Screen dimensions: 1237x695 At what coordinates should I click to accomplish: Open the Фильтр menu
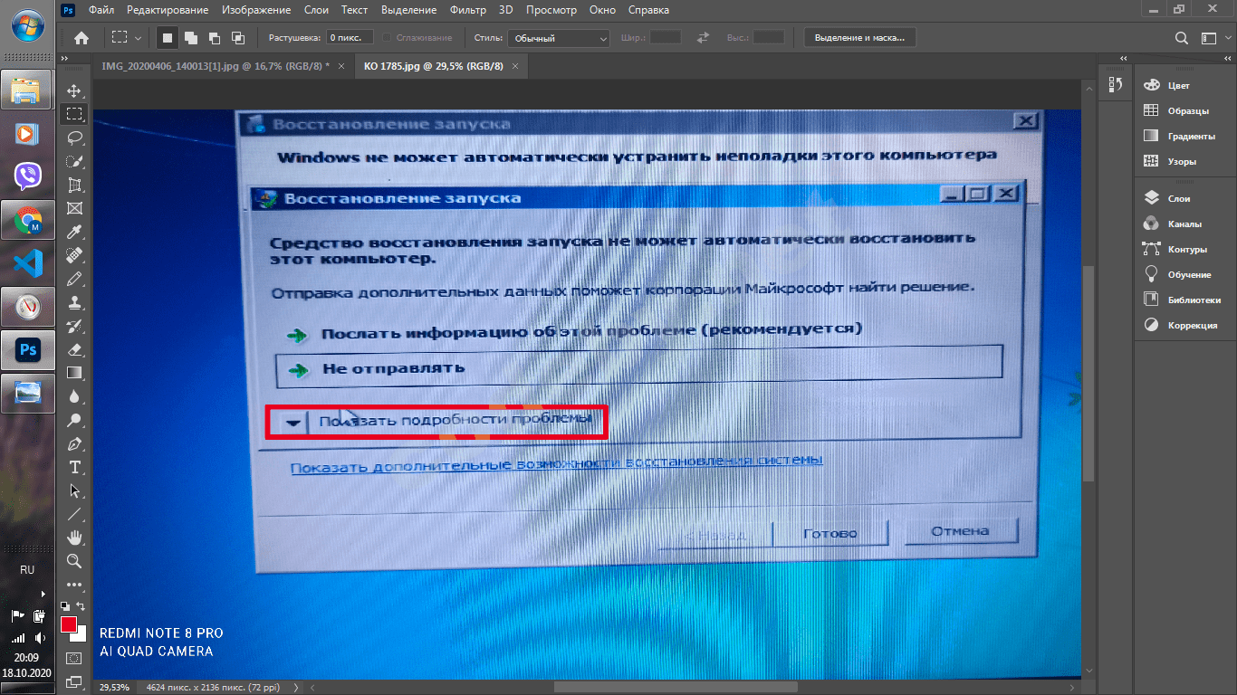(x=468, y=10)
